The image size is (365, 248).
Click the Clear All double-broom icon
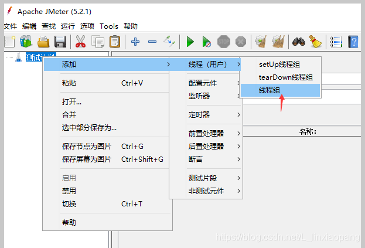(278, 42)
